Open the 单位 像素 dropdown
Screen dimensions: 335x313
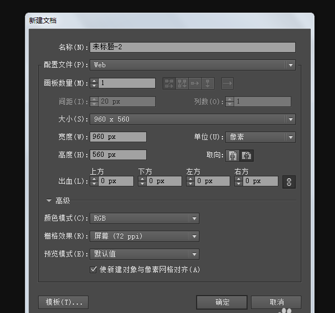(x=260, y=137)
